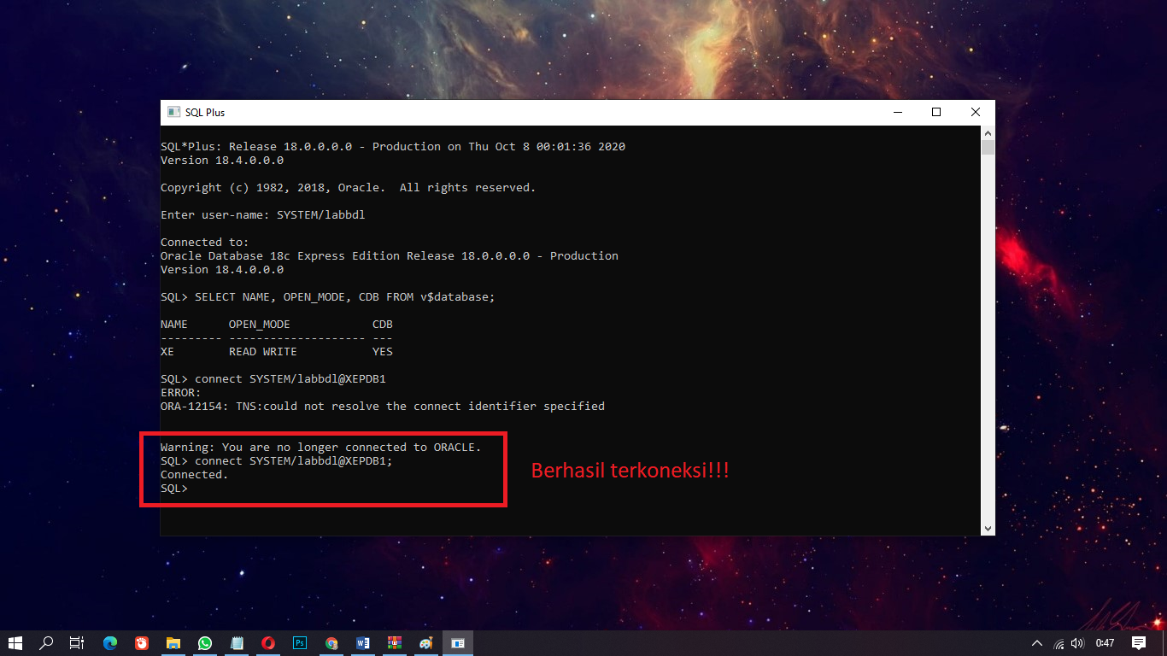Open taskbar Search magnifier
The image size is (1167, 656).
click(47, 643)
